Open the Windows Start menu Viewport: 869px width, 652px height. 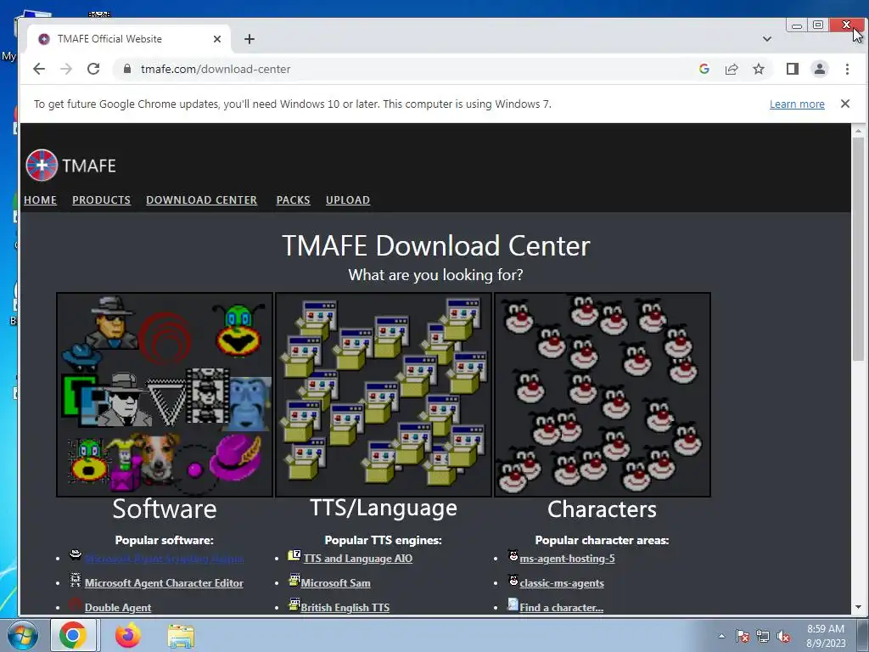[23, 635]
